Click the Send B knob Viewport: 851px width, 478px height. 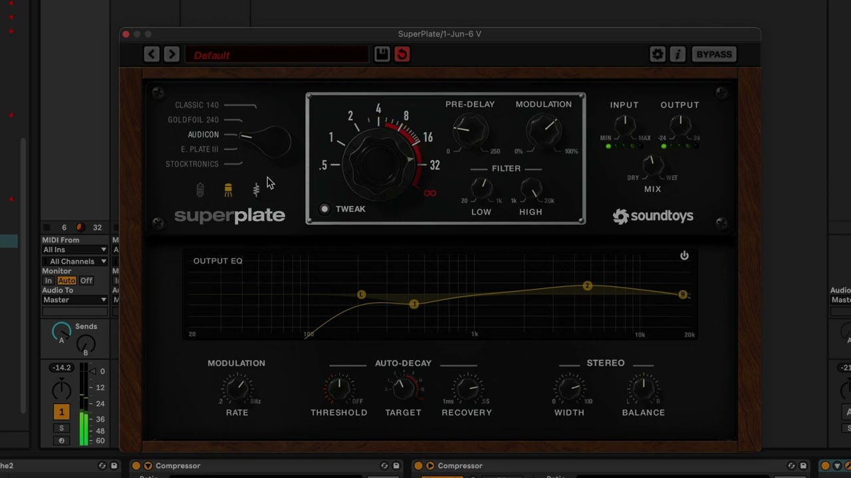point(86,345)
